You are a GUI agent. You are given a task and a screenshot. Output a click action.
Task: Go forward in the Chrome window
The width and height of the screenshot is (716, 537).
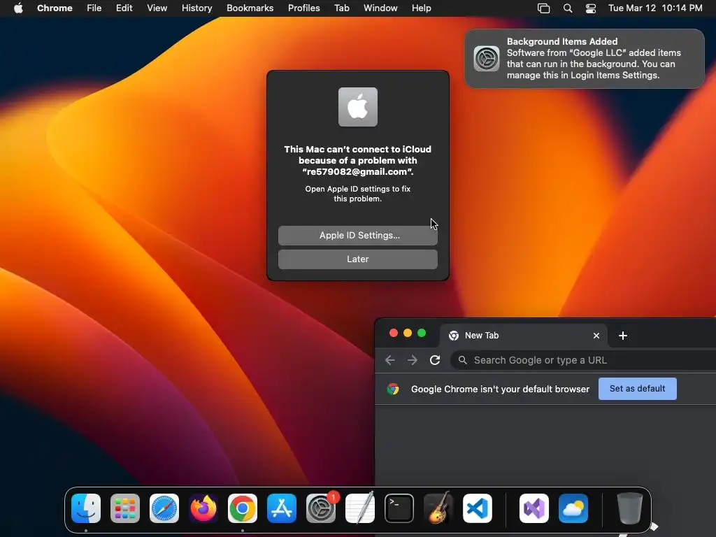click(413, 360)
